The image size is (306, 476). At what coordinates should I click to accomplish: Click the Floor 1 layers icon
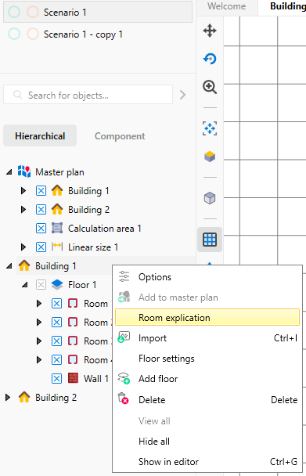[57, 284]
